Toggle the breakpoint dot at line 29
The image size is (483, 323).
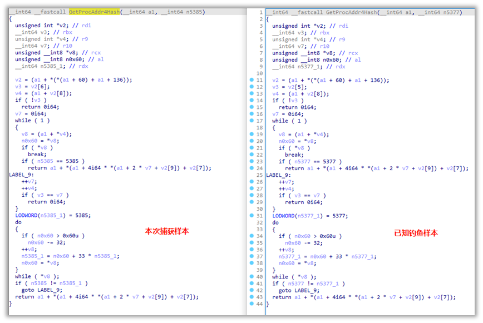click(x=252, y=202)
